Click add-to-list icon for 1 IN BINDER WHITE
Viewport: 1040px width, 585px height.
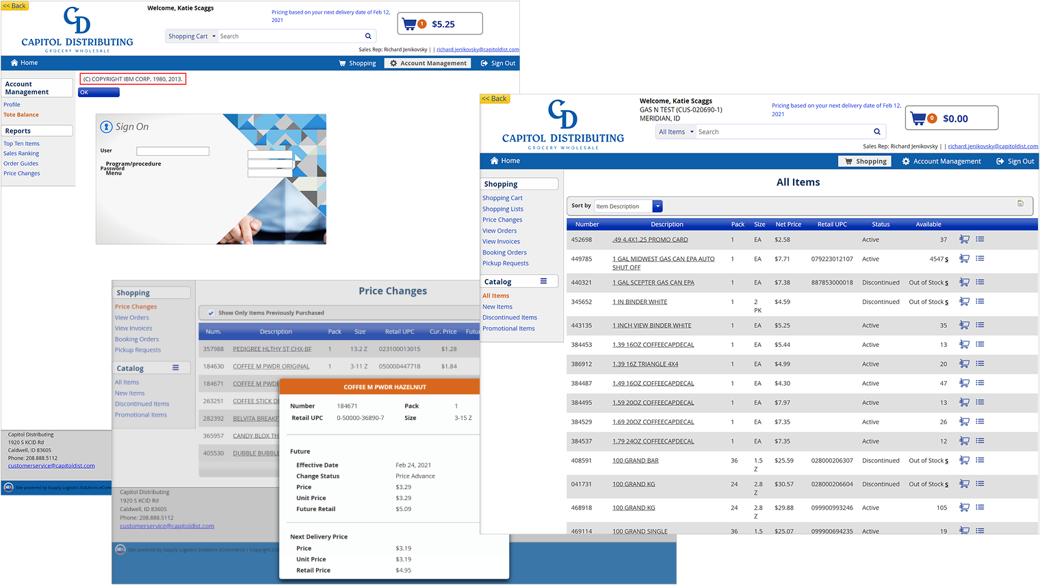pyautogui.click(x=980, y=302)
